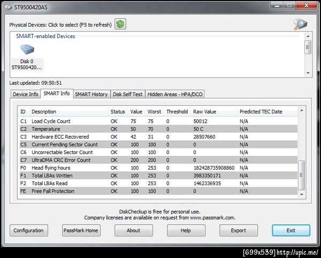Select the Total LBAs Read row
Screen dimensions: 321x258
pos(158,184)
